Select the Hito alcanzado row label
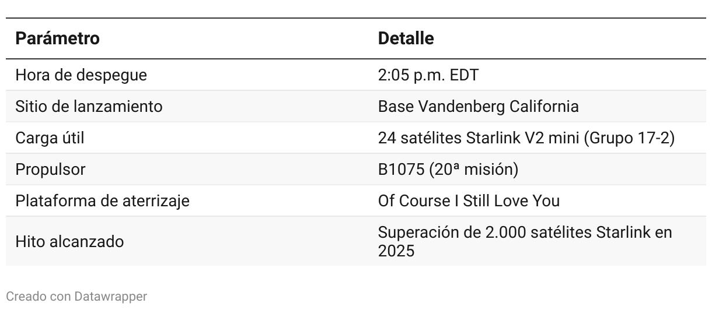 pos(69,241)
